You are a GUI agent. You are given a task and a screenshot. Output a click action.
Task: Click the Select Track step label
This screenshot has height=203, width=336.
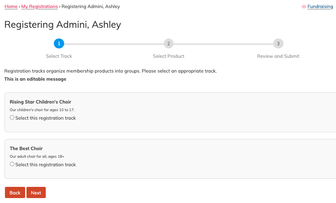coord(59,56)
